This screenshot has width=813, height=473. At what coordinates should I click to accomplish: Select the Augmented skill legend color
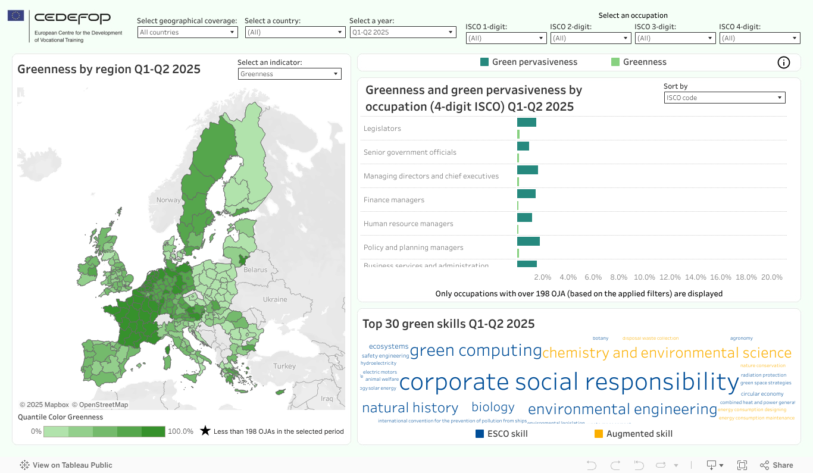click(x=599, y=434)
